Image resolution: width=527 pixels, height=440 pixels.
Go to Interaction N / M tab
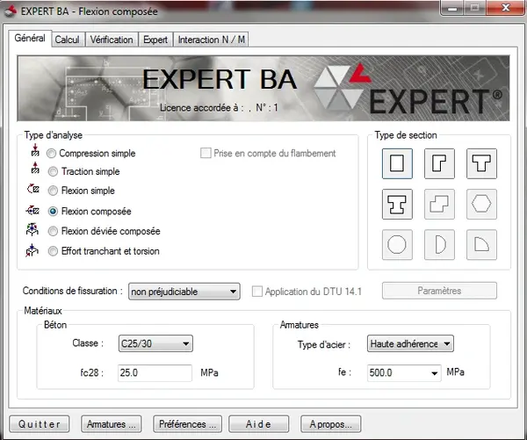click(x=211, y=40)
